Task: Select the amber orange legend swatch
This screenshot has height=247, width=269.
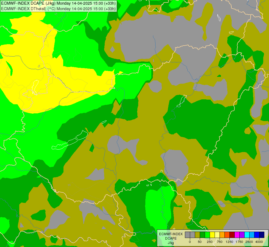Action: [222, 235]
